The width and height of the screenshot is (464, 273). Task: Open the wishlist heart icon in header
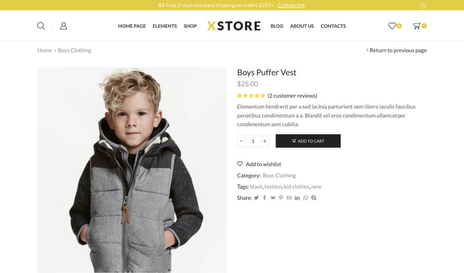(392, 26)
